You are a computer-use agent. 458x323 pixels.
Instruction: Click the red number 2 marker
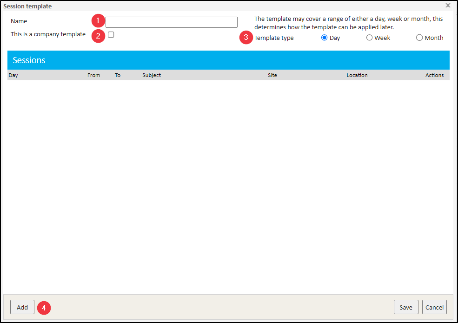(x=98, y=36)
